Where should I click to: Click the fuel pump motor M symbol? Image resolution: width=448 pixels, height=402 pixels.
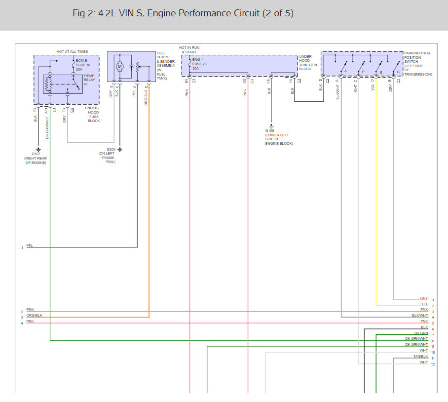tap(120, 67)
